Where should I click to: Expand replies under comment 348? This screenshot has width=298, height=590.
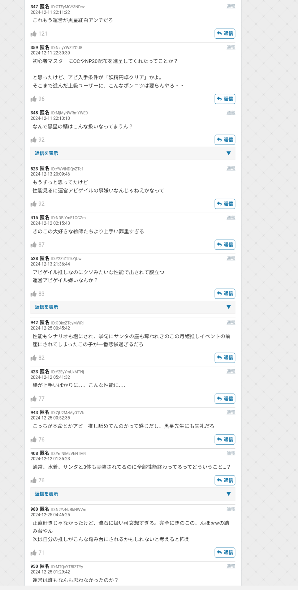coord(133,153)
